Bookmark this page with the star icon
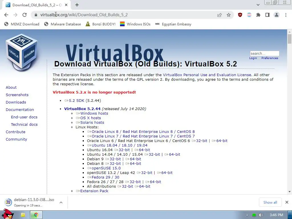Viewport: 292px width, 219px height. click(229, 15)
